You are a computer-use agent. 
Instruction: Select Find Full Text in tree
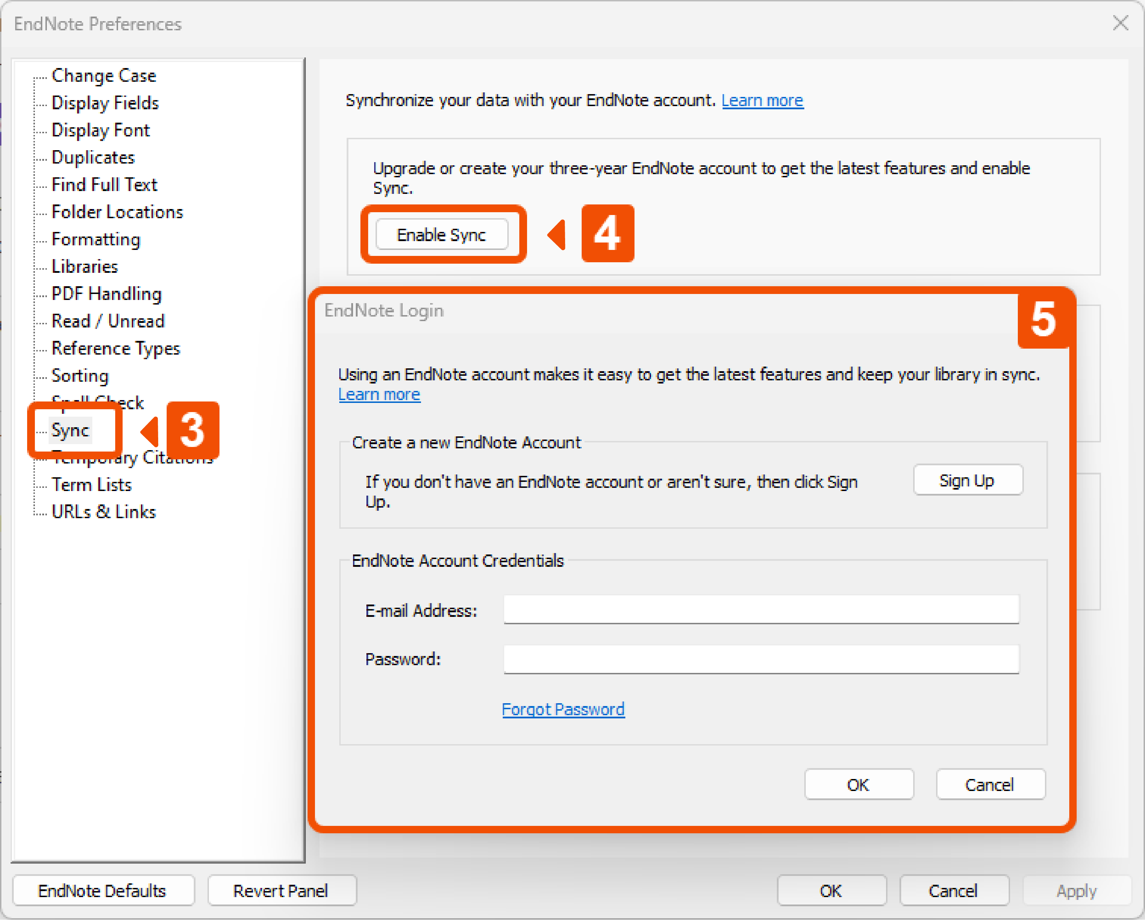coord(105,184)
